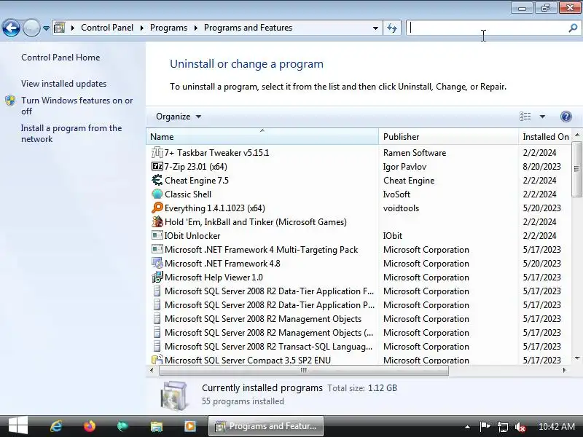
Task: Sort by the Name column header
Action: [262, 136]
